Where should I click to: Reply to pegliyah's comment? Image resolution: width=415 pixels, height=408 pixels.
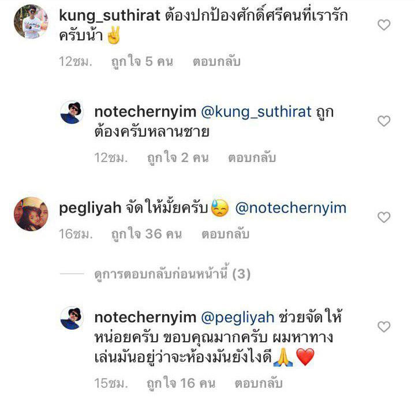pos(226,234)
